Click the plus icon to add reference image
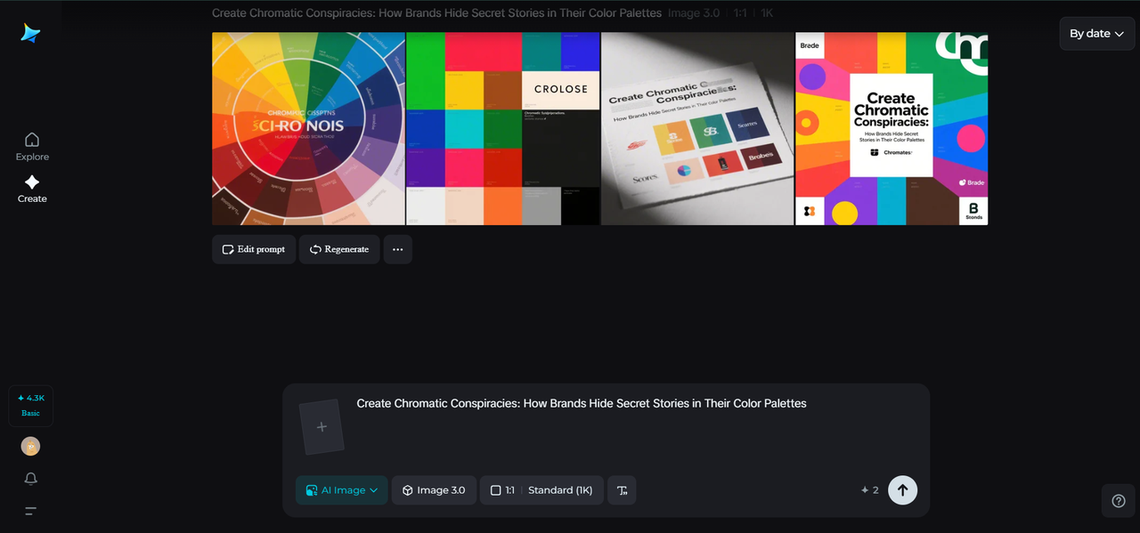Image resolution: width=1140 pixels, height=533 pixels. tap(321, 426)
